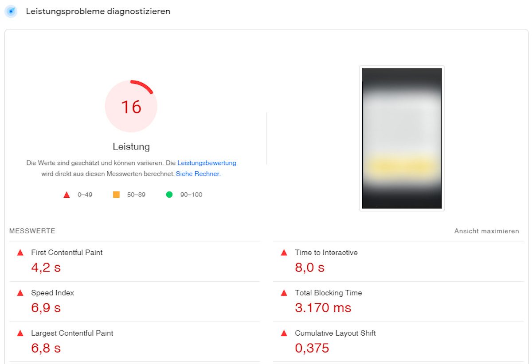The height and width of the screenshot is (364, 532).
Task: Open the Leistungsbewertung link
Action: pos(207,163)
